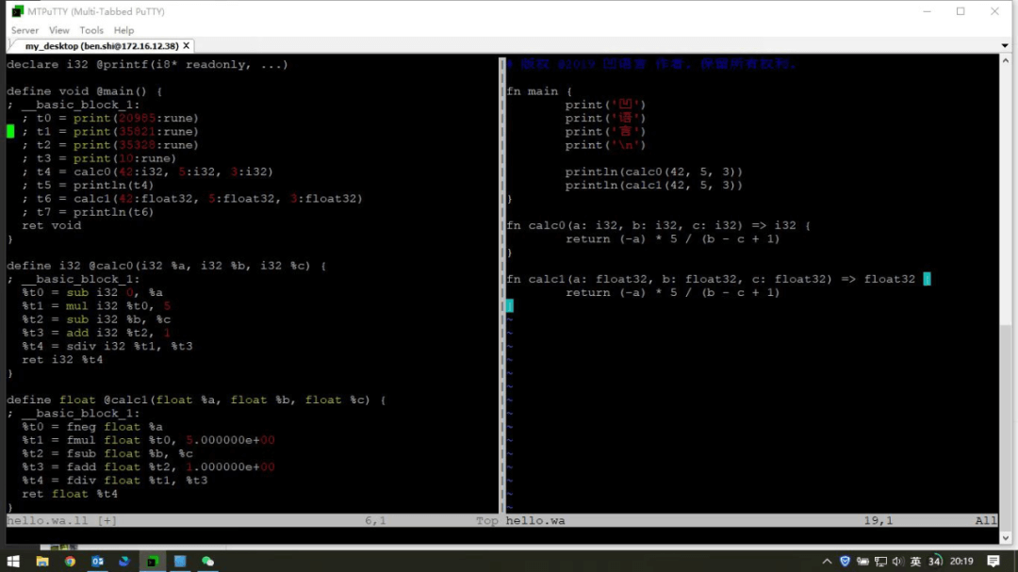Close the my_desktop tab with X
Image resolution: width=1018 pixels, height=572 pixels.
pyautogui.click(x=187, y=45)
